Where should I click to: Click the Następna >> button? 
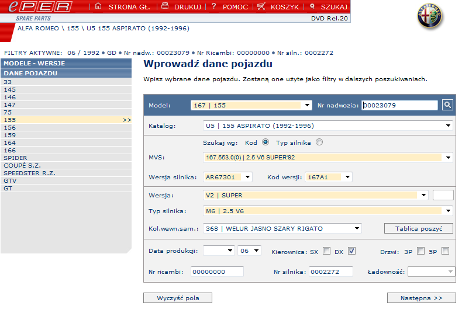421,298
